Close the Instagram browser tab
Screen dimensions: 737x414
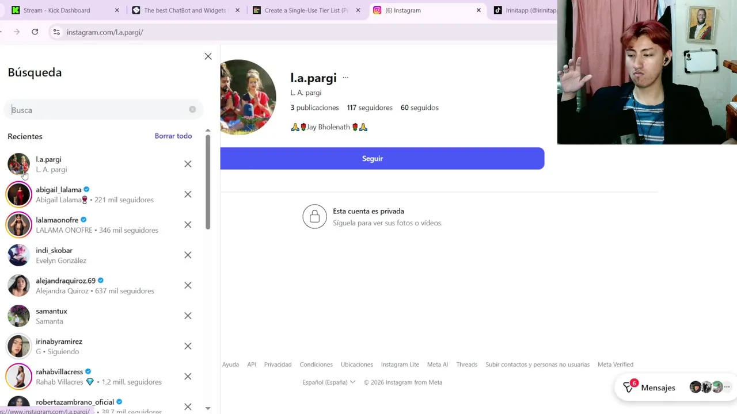pyautogui.click(x=478, y=10)
